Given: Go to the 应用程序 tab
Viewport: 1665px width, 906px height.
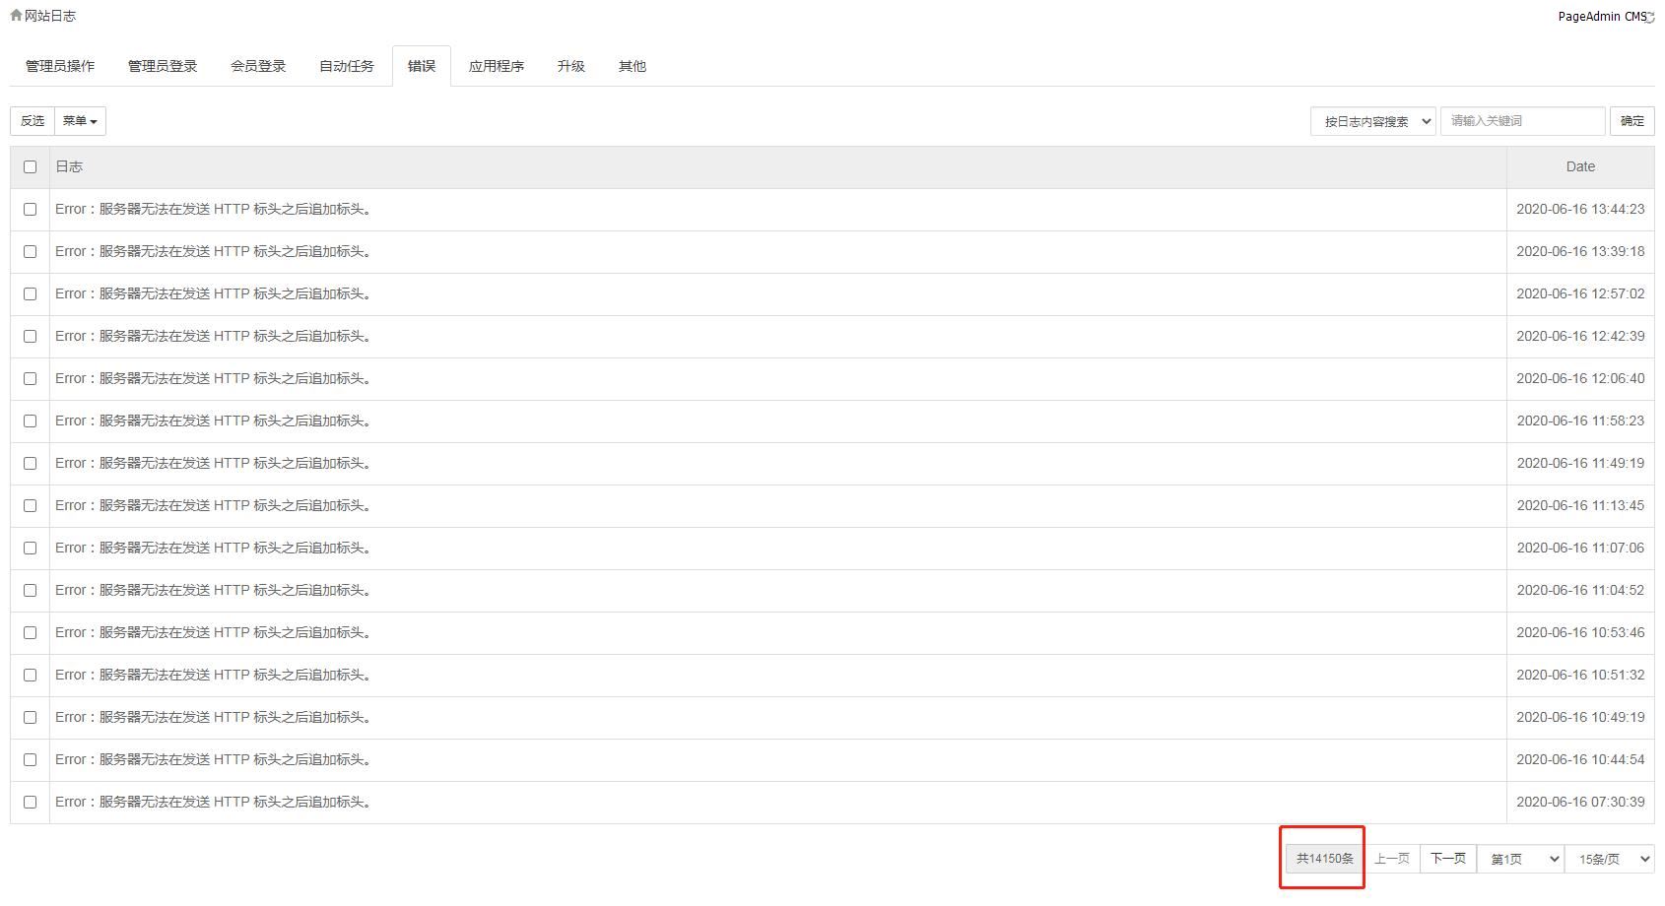Looking at the screenshot, I should click(x=497, y=66).
